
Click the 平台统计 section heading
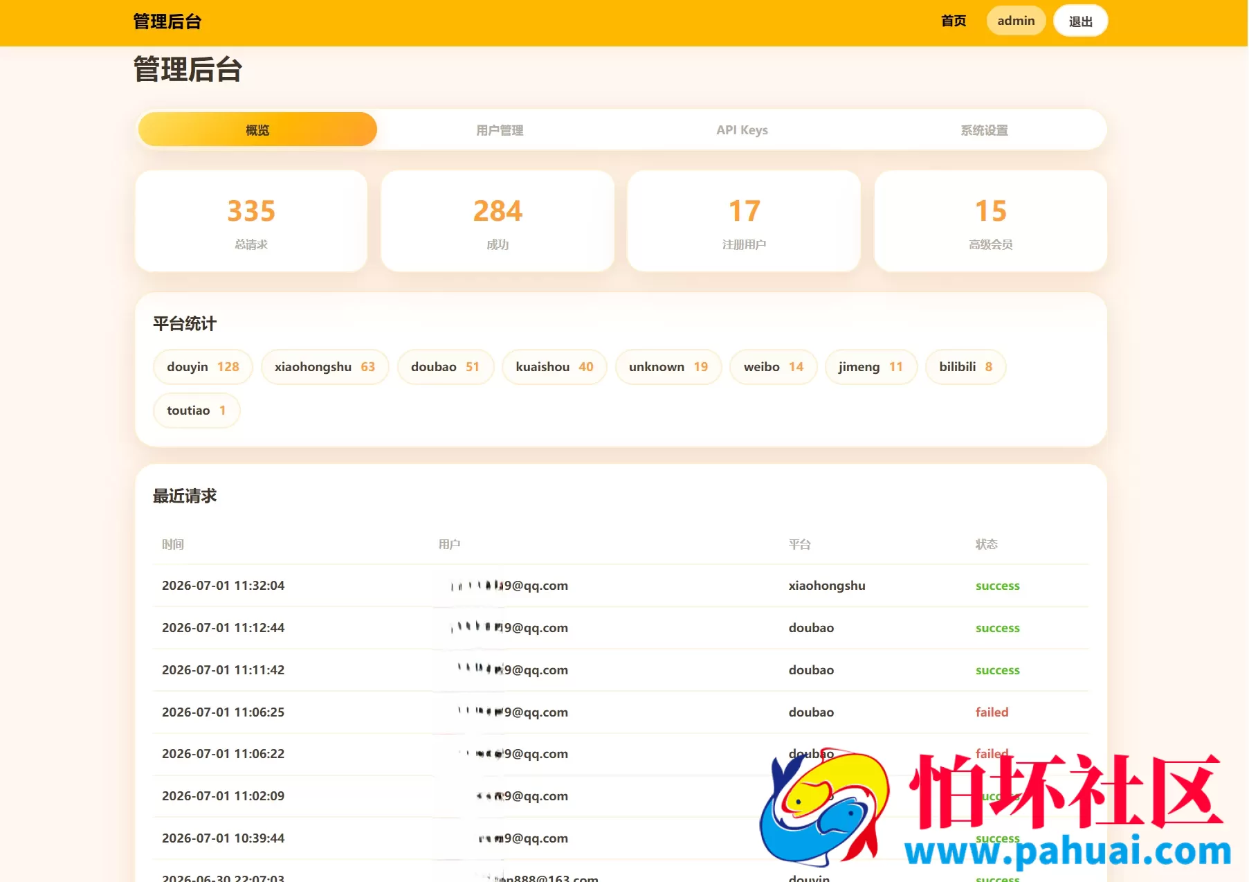[185, 323]
